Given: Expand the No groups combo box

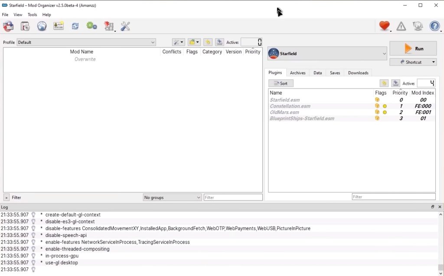Looking at the screenshot, I should pyautogui.click(x=172, y=197).
